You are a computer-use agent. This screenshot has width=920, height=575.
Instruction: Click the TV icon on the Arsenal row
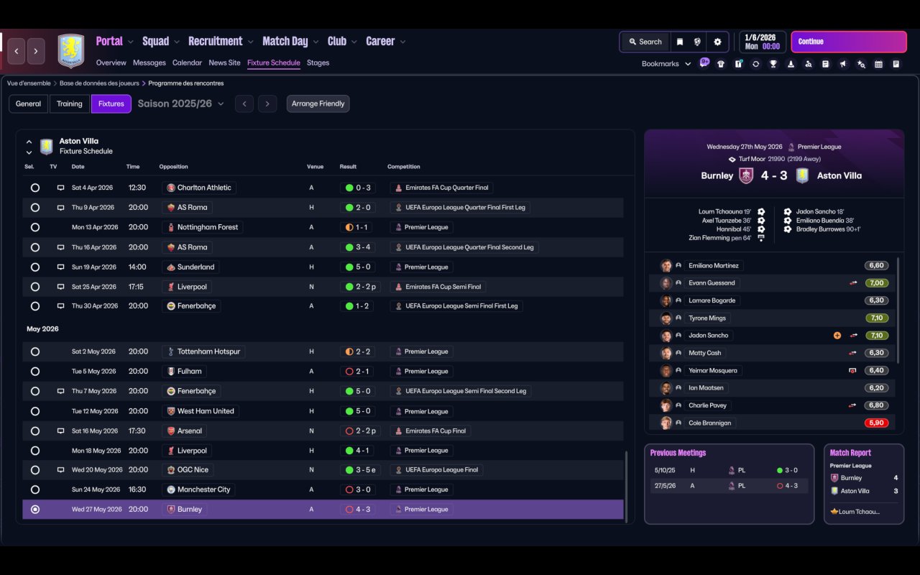click(x=61, y=431)
